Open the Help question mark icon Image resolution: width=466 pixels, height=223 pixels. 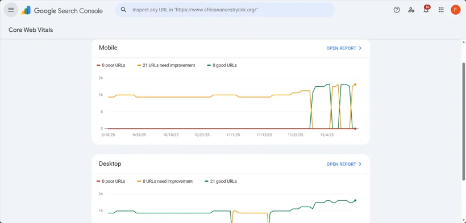[x=397, y=10]
